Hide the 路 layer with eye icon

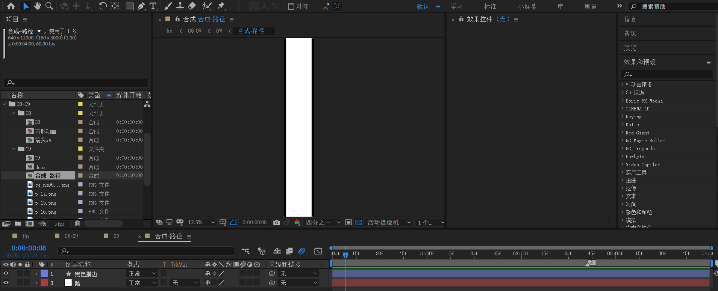click(x=6, y=283)
